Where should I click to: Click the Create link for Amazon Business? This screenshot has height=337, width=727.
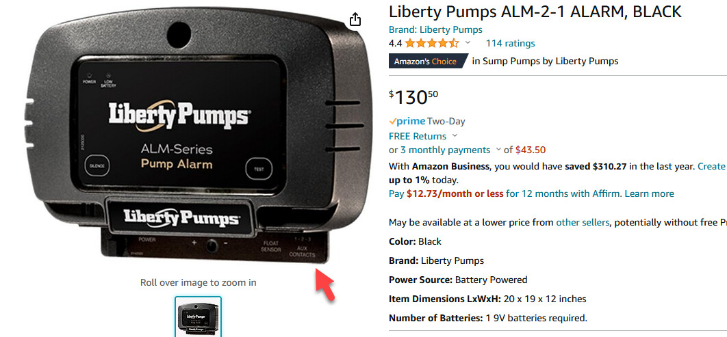click(x=711, y=166)
